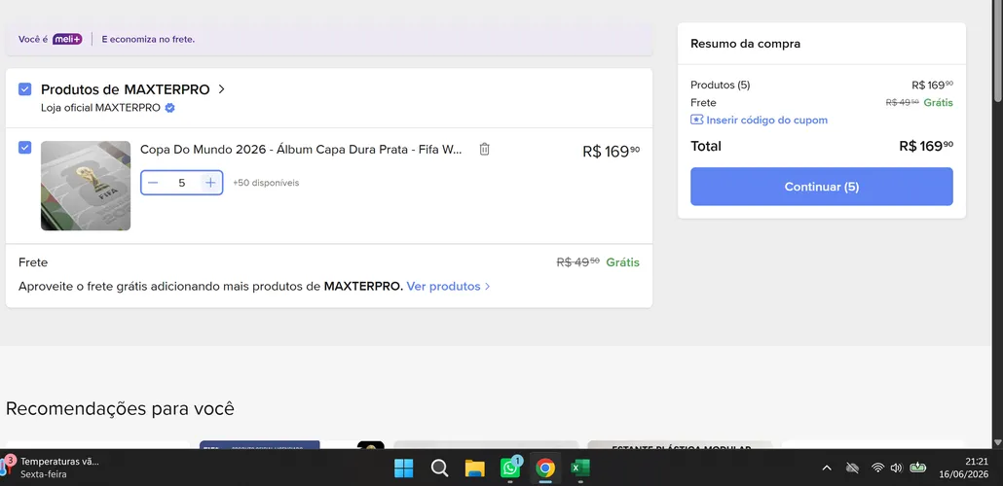Click the Produtos de MAXTERPRO heading
1003x486 pixels.
pos(126,89)
